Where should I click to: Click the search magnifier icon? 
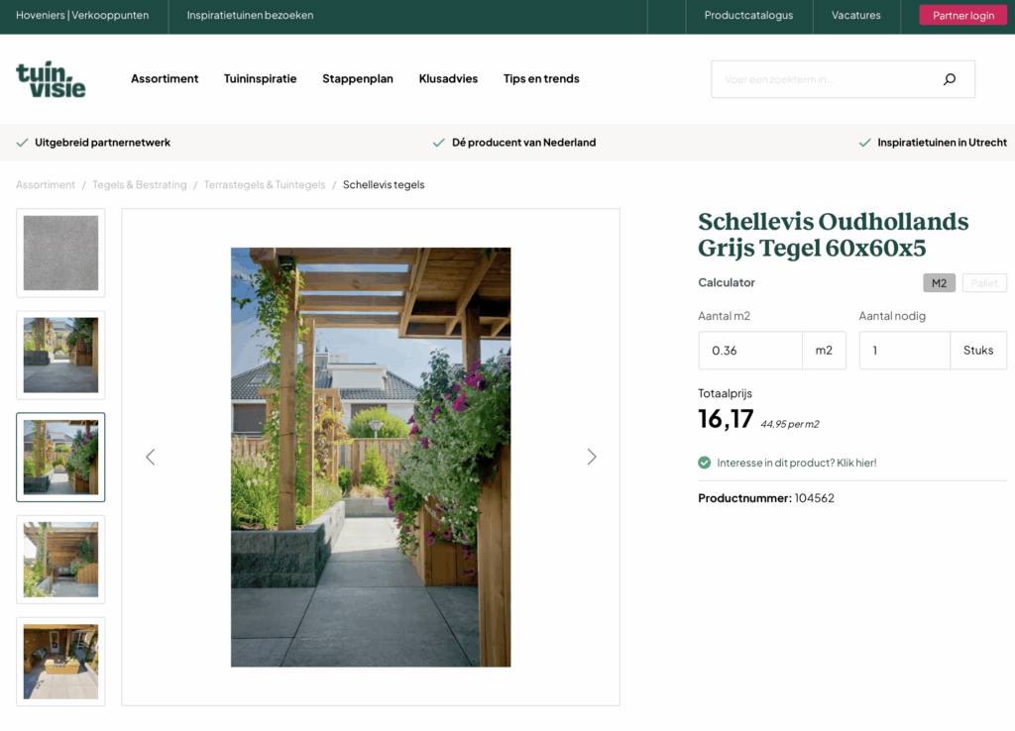[x=949, y=79]
